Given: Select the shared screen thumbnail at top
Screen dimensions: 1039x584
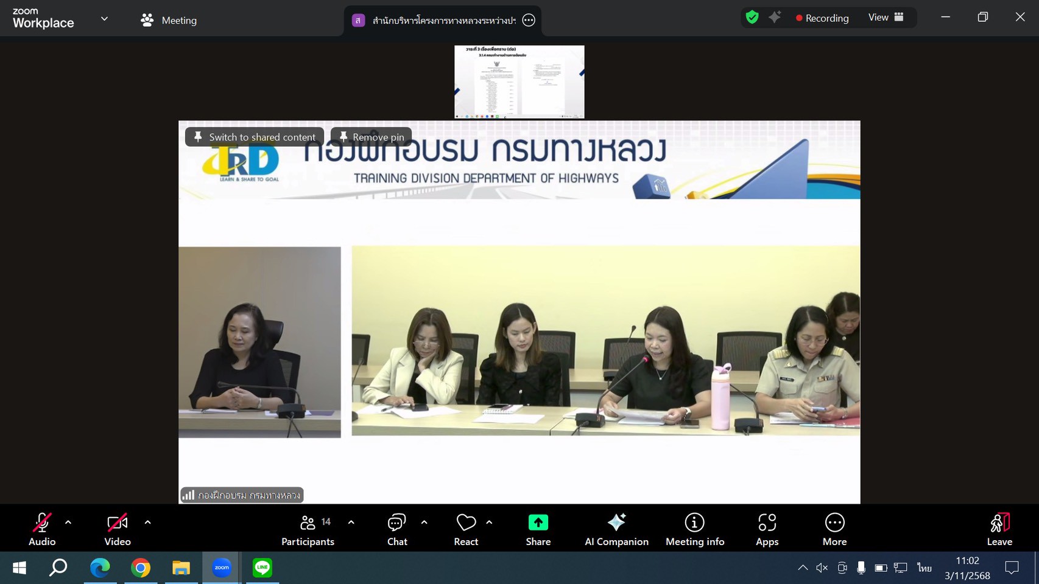Looking at the screenshot, I should 519,82.
